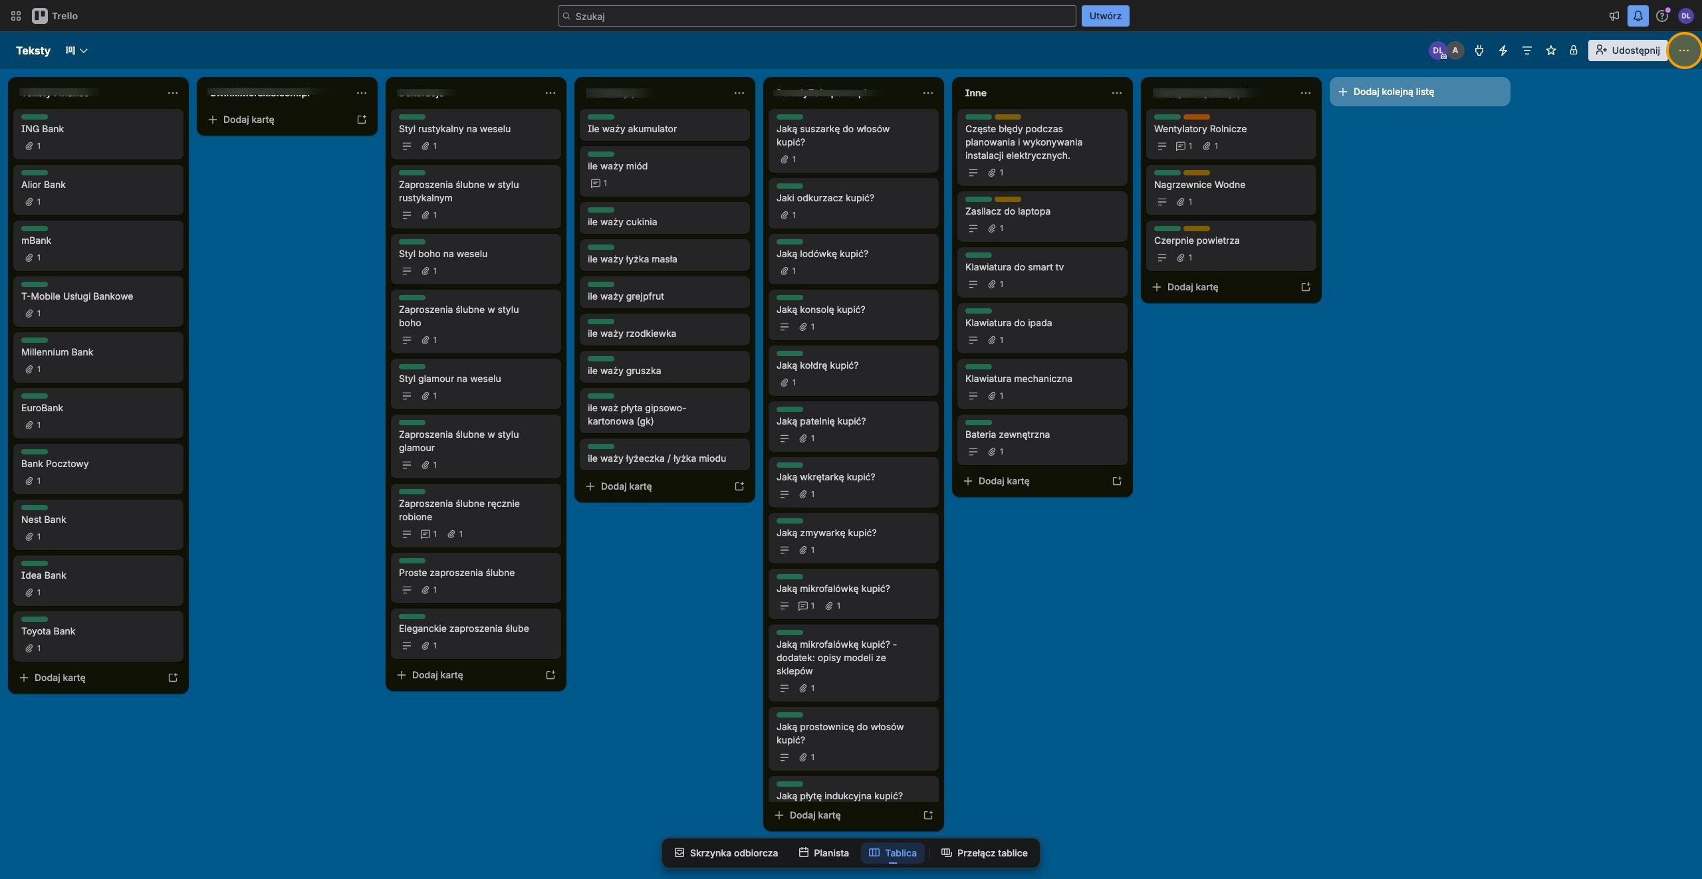Click yellow label on Zasilacz do laptopa card
The image size is (1702, 879).
tap(1008, 199)
